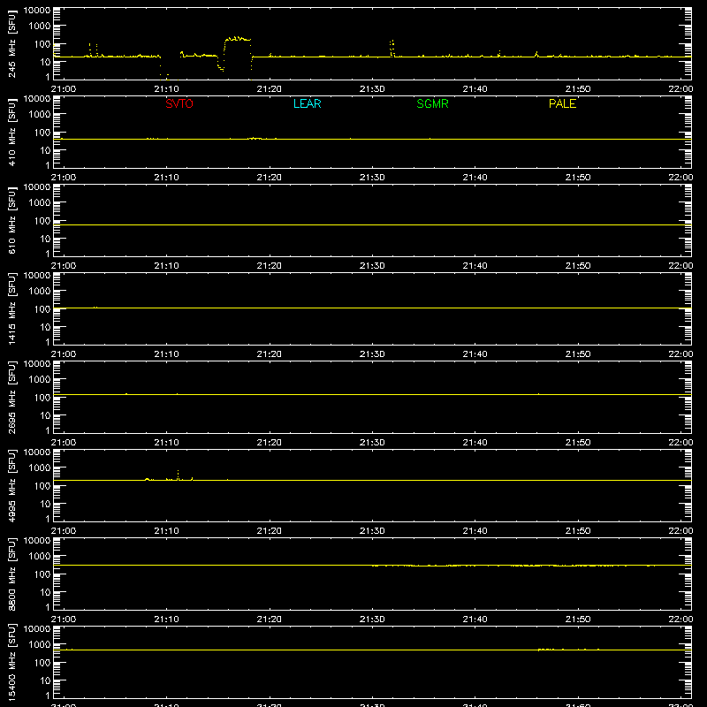The width and height of the screenshot is (707, 707).
Task: Select the 1415 MHz [SFU] axis label
Action: 12,308
